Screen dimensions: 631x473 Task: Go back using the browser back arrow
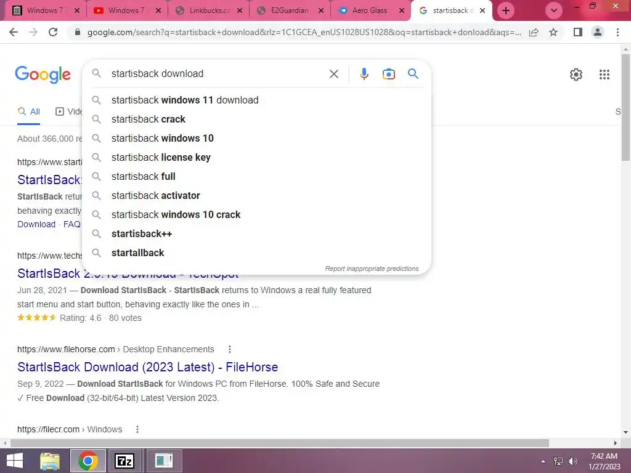pyautogui.click(x=14, y=32)
